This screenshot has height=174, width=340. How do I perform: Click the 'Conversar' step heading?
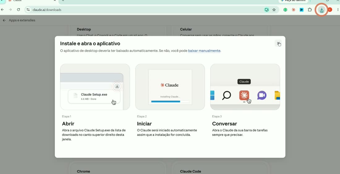(x=224, y=123)
